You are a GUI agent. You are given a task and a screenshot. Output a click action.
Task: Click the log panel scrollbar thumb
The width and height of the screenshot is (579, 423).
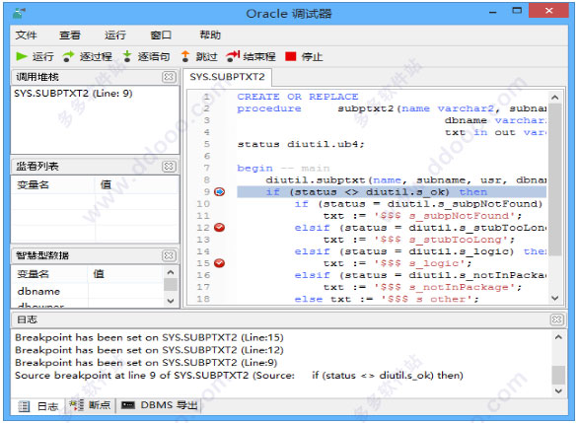558,375
